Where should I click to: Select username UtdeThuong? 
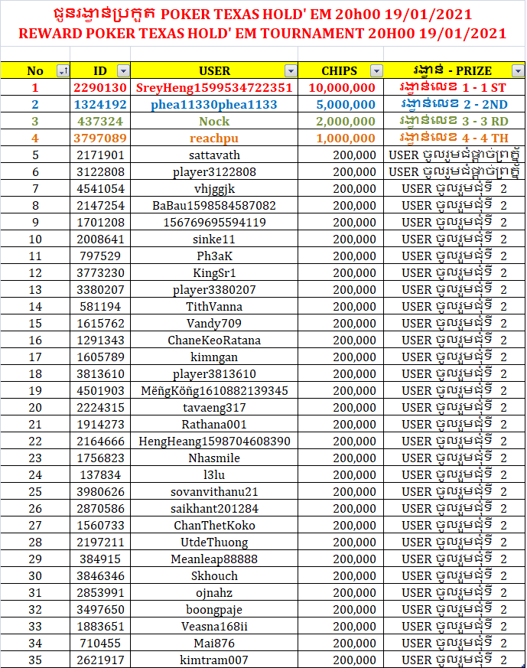pos(214,542)
